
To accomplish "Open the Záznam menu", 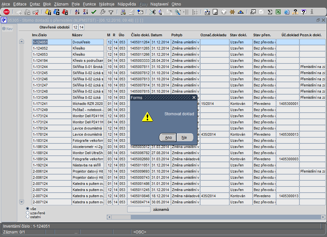I will 61,4.
